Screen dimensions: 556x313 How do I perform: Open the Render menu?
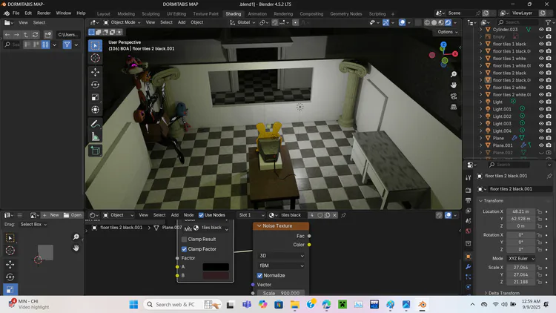(44, 13)
